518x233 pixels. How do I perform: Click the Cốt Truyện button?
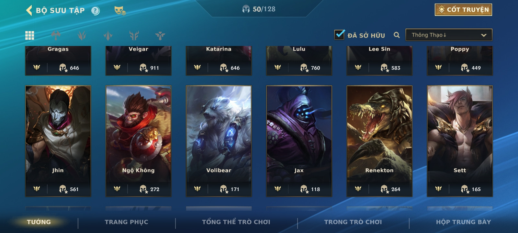click(463, 10)
